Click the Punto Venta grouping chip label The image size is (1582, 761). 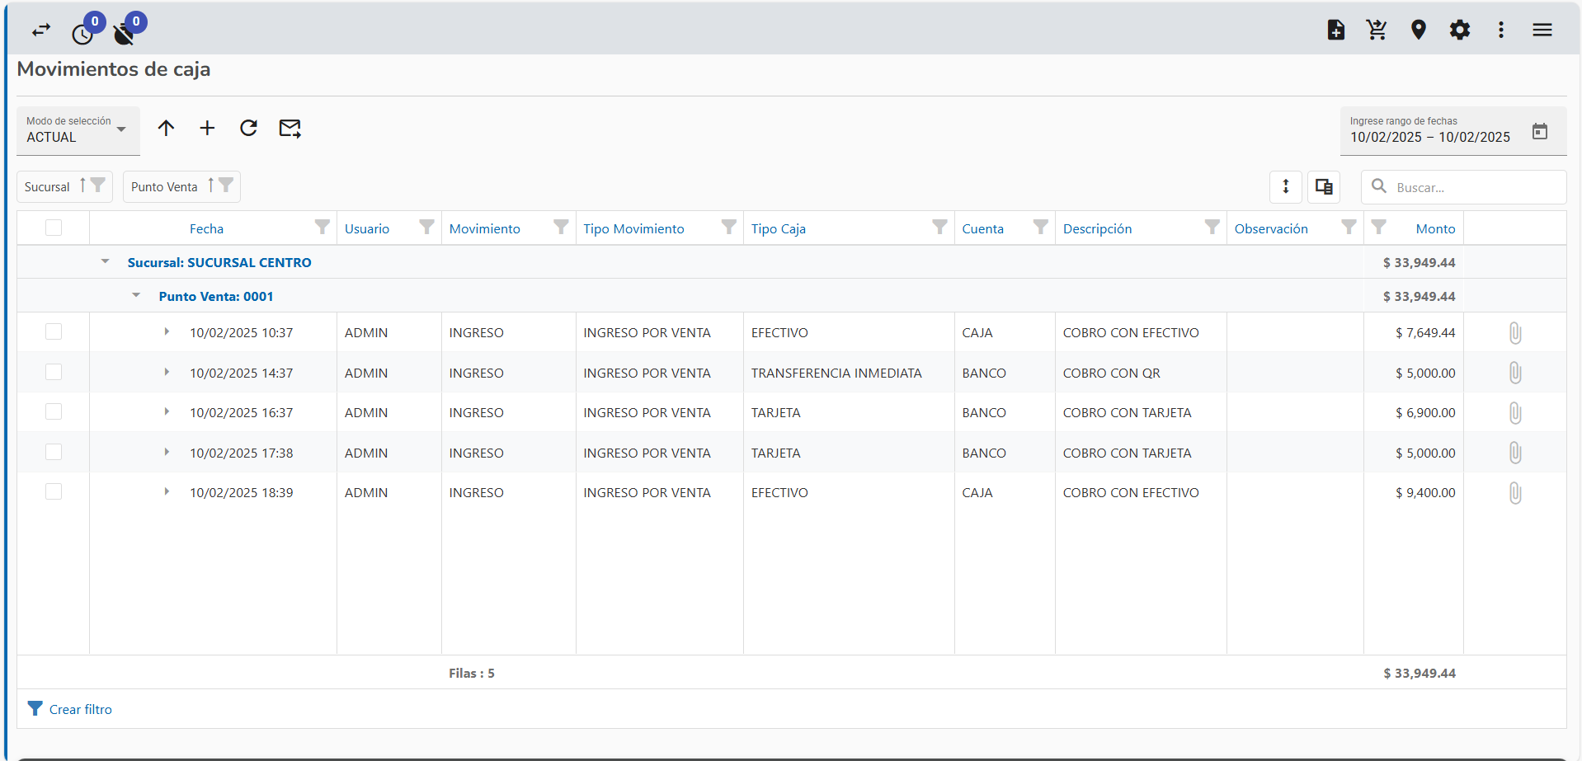coord(164,187)
